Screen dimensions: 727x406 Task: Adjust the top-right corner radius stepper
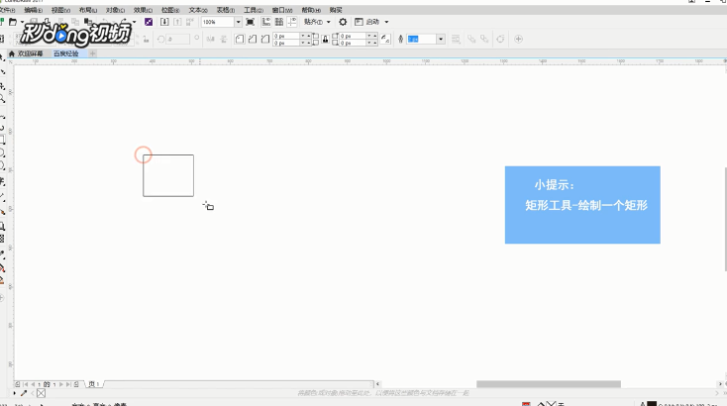click(x=372, y=36)
